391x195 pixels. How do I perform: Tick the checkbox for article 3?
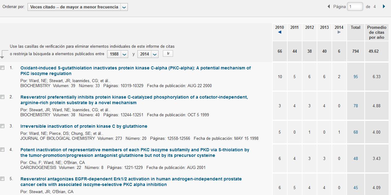(2, 126)
